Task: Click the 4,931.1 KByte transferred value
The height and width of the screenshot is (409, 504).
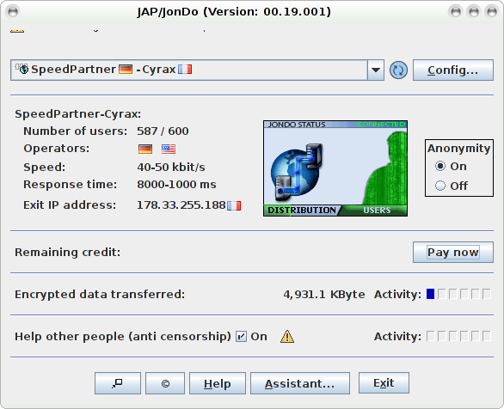Action: point(324,295)
